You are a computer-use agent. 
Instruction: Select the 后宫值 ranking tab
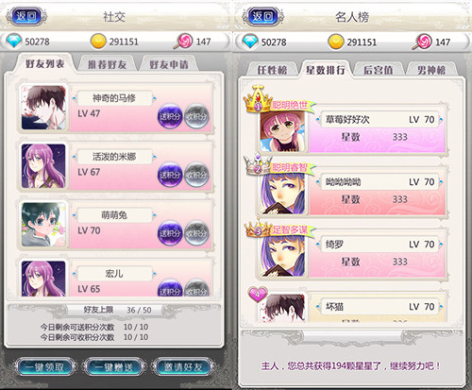pos(378,70)
